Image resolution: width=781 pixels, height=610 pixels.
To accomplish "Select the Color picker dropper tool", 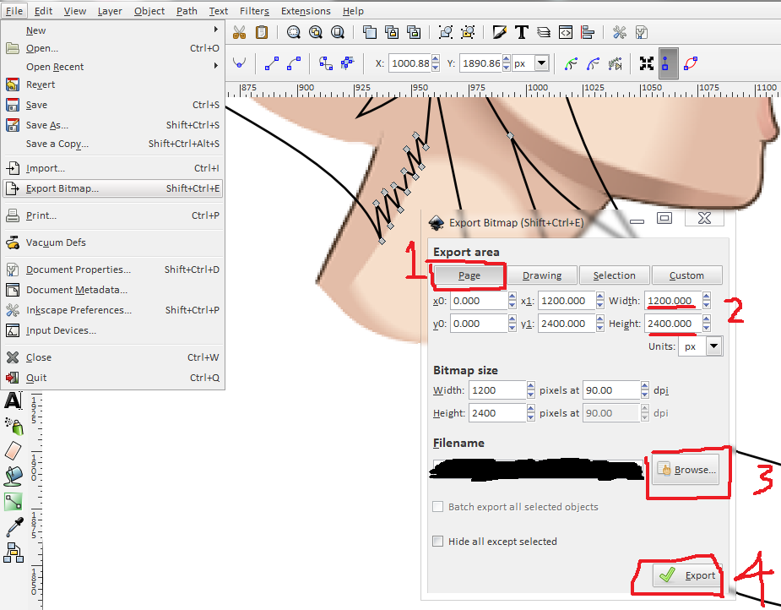I will (x=13, y=527).
